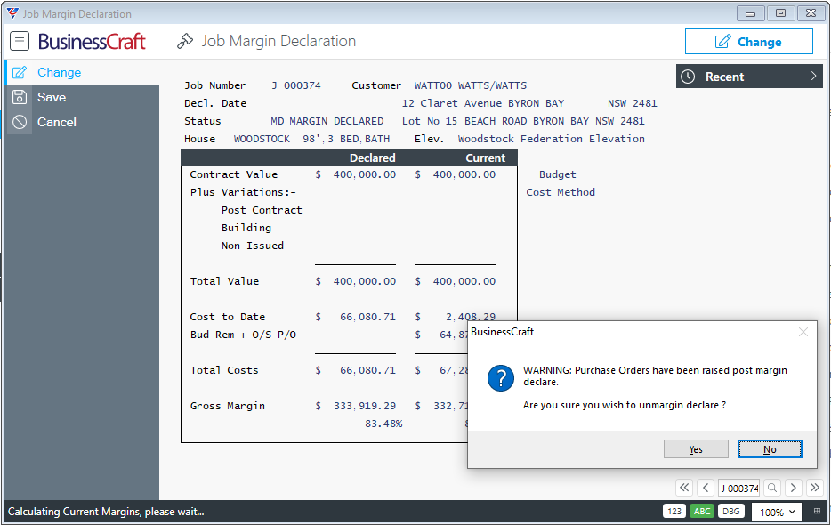Click declared Total Costs 66,080.71
The width and height of the screenshot is (831, 525).
(367, 370)
